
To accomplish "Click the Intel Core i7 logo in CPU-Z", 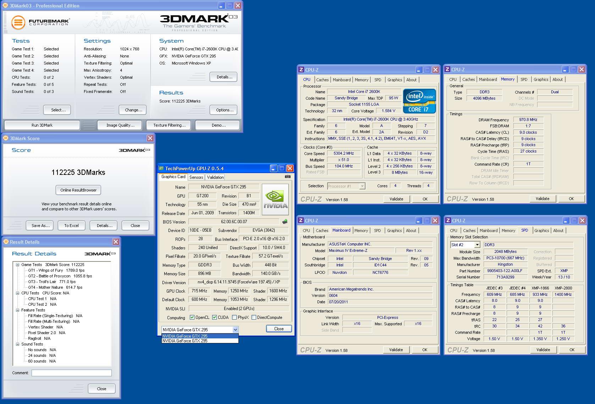I will pos(419,101).
